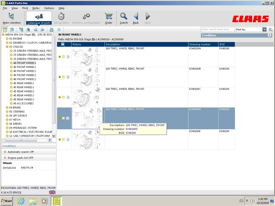Screen dimensions: 275x206
Task: Click the BGZ column header
Action: 226,44
